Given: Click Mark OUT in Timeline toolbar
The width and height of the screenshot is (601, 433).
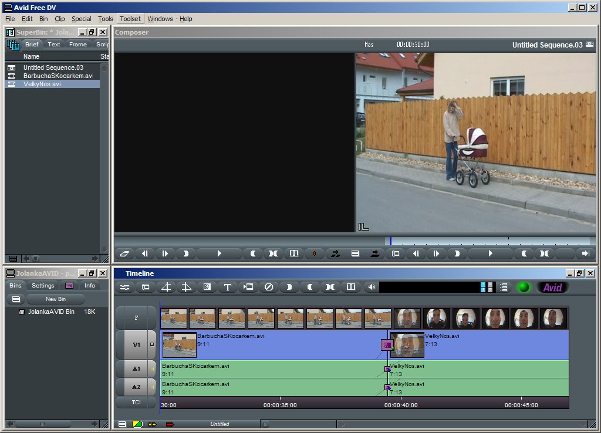Looking at the screenshot, I should pos(310,287).
